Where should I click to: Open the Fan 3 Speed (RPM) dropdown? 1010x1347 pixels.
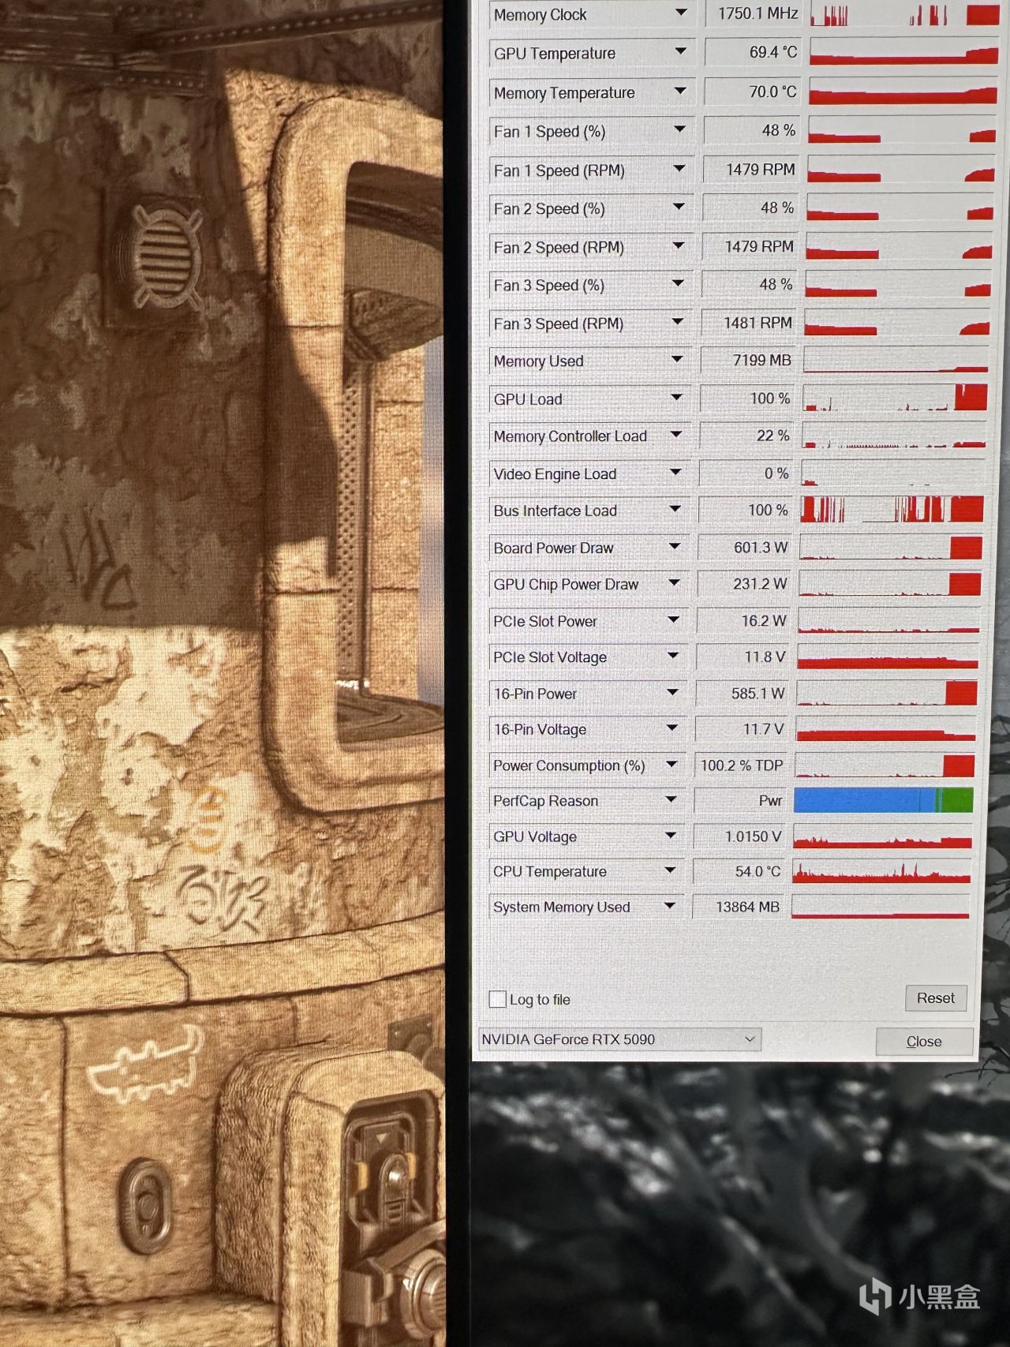(x=677, y=321)
